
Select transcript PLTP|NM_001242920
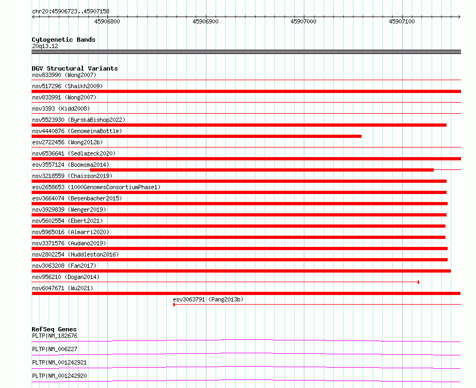click(x=59, y=376)
